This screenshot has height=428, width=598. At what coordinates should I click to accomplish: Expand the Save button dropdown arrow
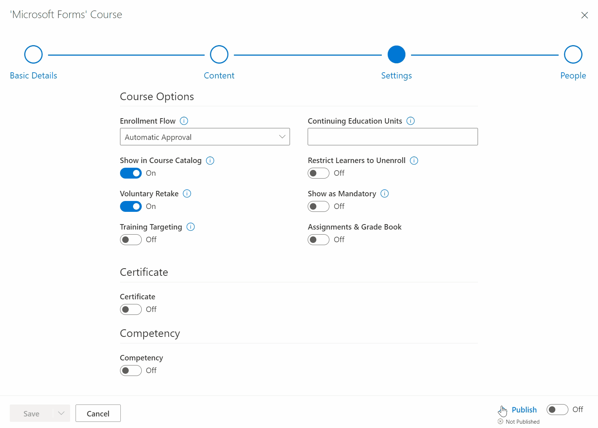(61, 413)
